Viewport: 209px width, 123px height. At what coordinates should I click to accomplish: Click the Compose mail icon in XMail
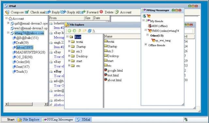click(x=7, y=12)
